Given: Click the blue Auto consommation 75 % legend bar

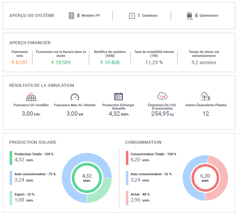Looking at the screenshot, I should 11,178.
